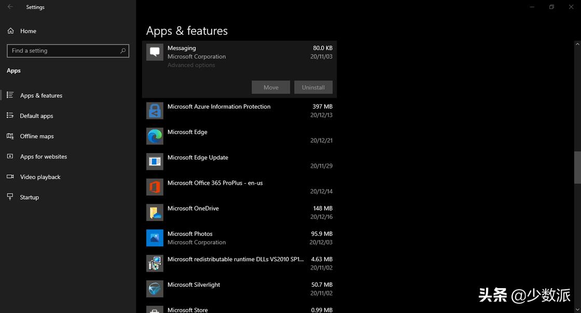Click the 148 MB size value

point(323,208)
